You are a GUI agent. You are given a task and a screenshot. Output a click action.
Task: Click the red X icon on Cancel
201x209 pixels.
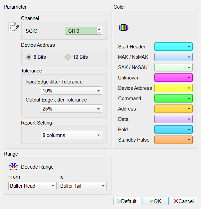tap(176, 201)
